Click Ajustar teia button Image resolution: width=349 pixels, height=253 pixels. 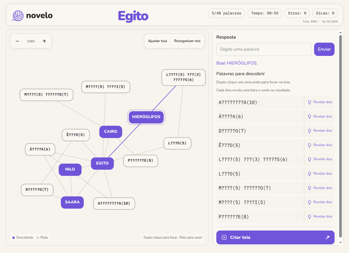(x=157, y=41)
